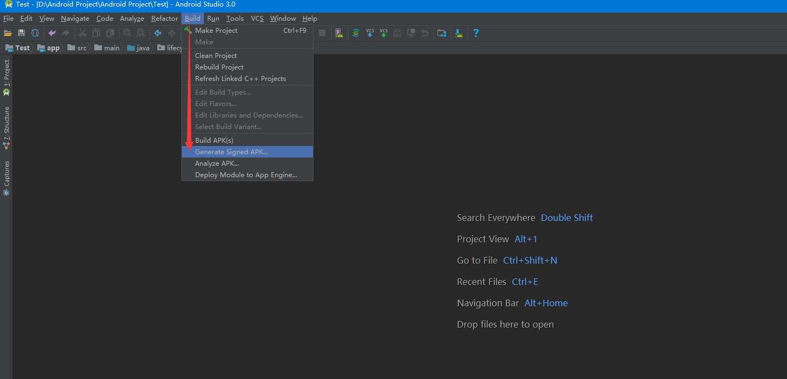Viewport: 787px width, 379px height.
Task: Open the Edit menu
Action: (26, 19)
